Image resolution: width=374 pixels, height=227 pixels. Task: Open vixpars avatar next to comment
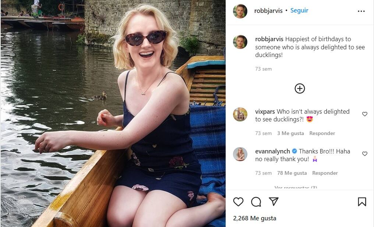[240, 114]
